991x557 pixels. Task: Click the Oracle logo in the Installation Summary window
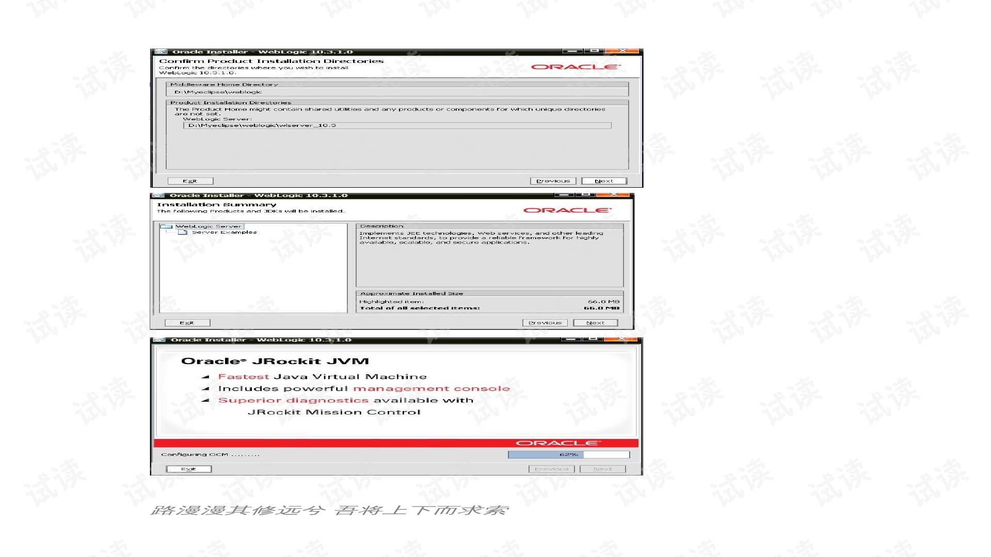point(567,210)
